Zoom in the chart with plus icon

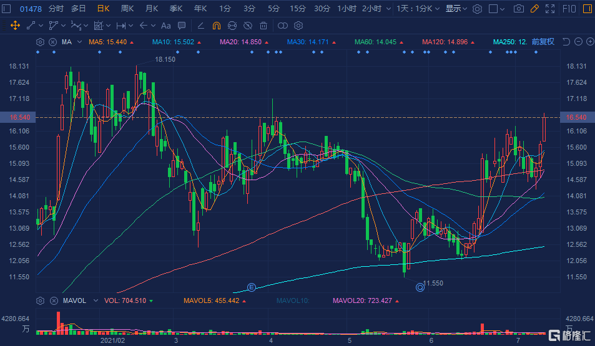coord(589,42)
